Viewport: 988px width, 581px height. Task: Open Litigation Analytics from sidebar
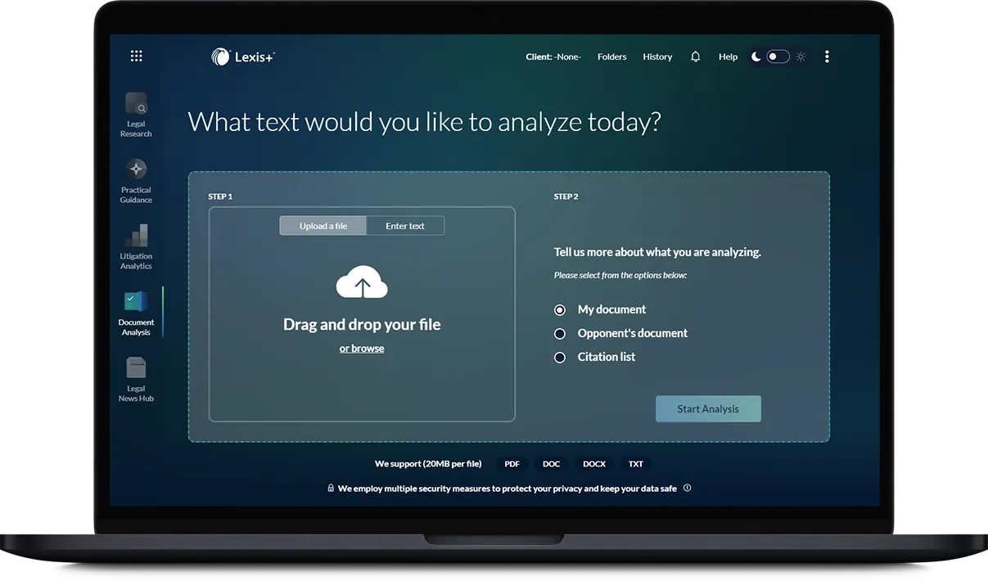point(136,247)
